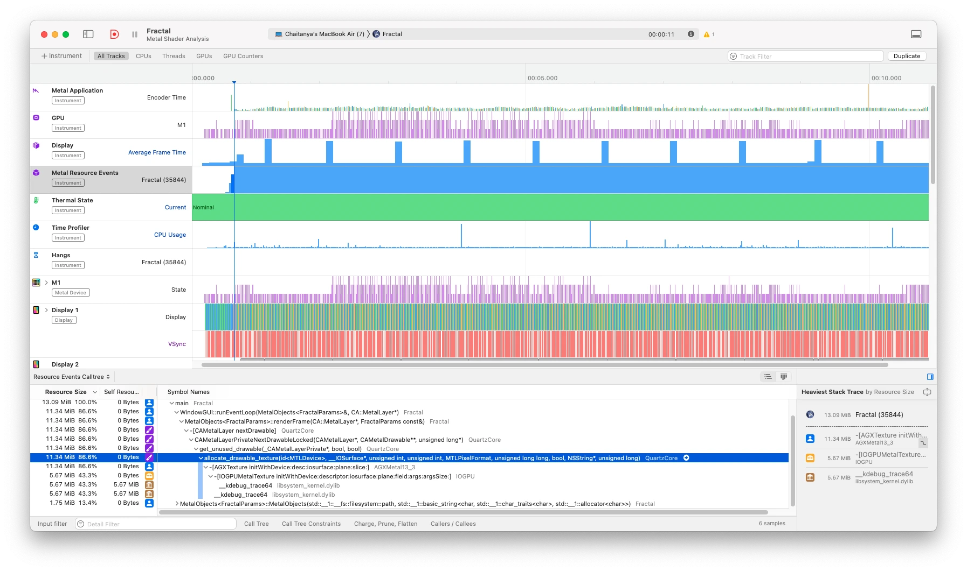Open the Call Tree options
Viewport: 967px width, 571px height.
(x=256, y=524)
